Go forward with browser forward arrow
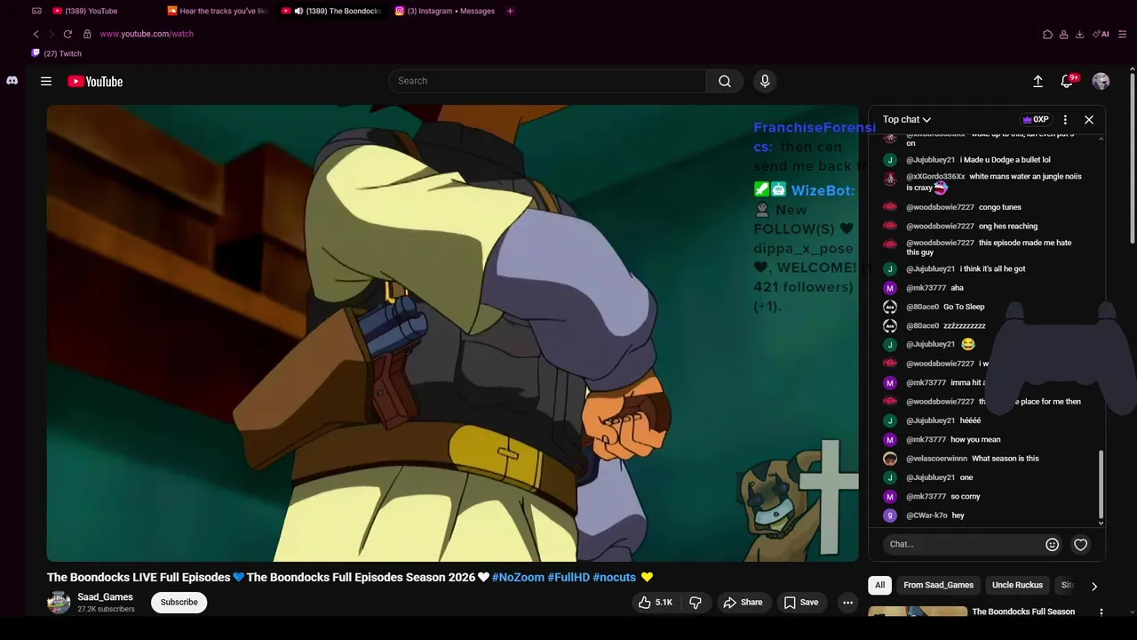Screen dimensions: 1137x640 point(52,34)
